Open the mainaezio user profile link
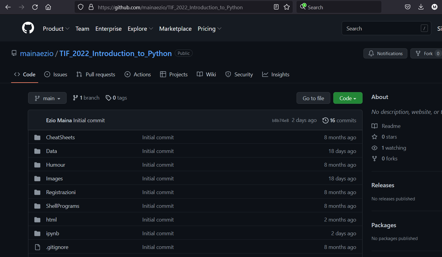442x257 pixels. (x=37, y=53)
